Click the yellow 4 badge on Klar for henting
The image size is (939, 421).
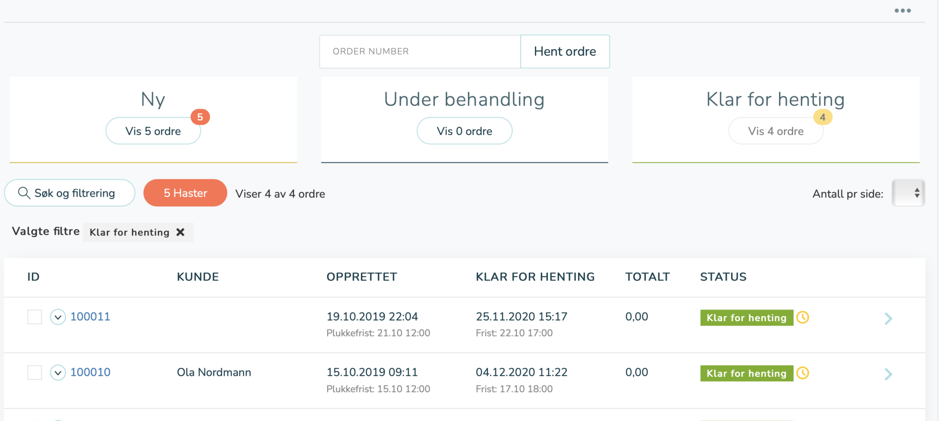823,117
